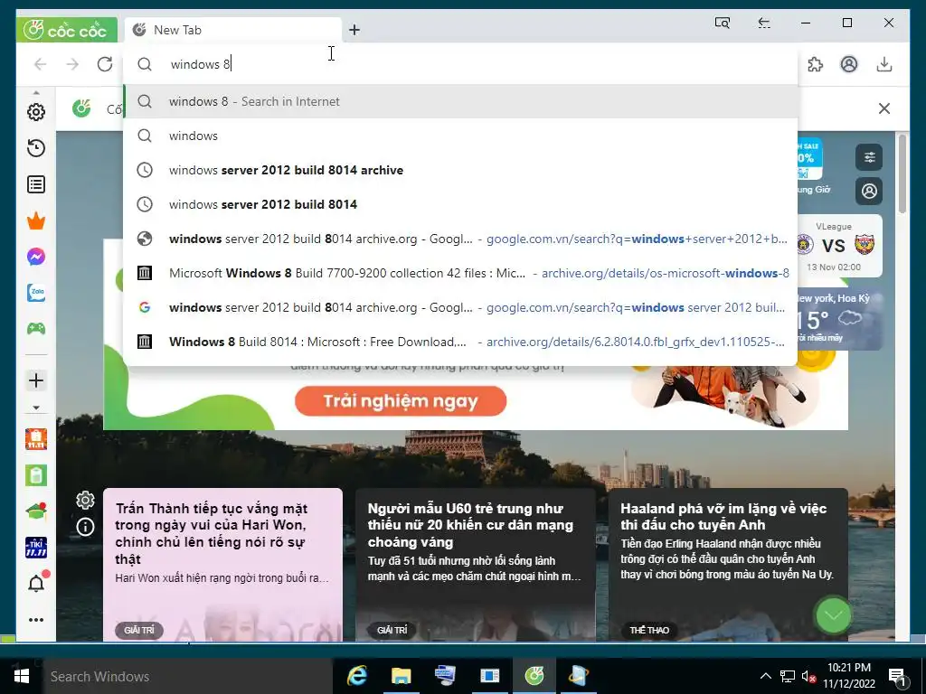Open 'Windows 8 Build 8014 : Microsoft' archive suggestion
This screenshot has height=694, width=926.
tap(460, 342)
